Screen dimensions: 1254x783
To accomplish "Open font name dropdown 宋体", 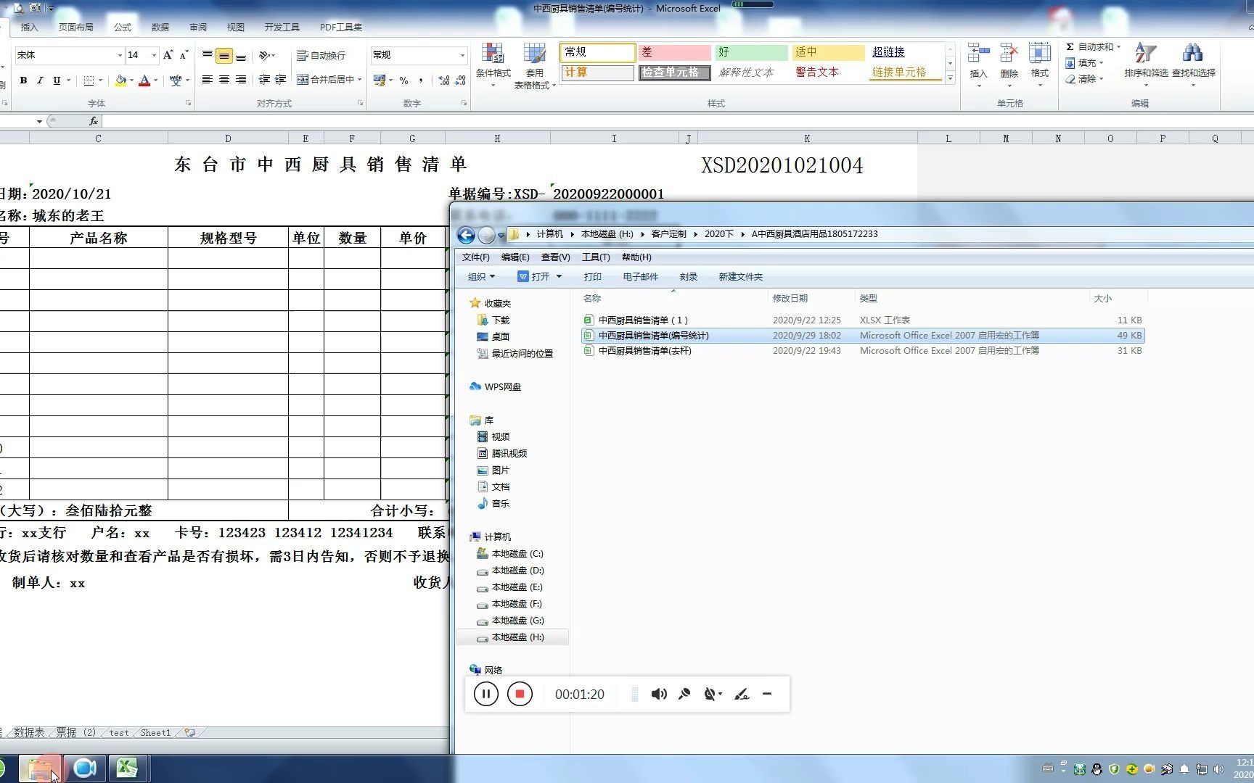I will point(120,55).
